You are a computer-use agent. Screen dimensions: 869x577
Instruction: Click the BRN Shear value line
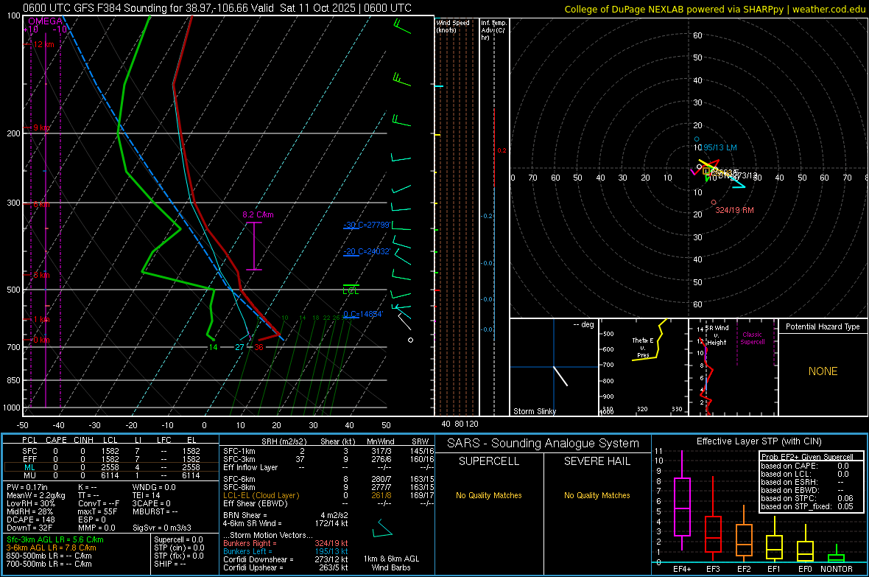(286, 515)
